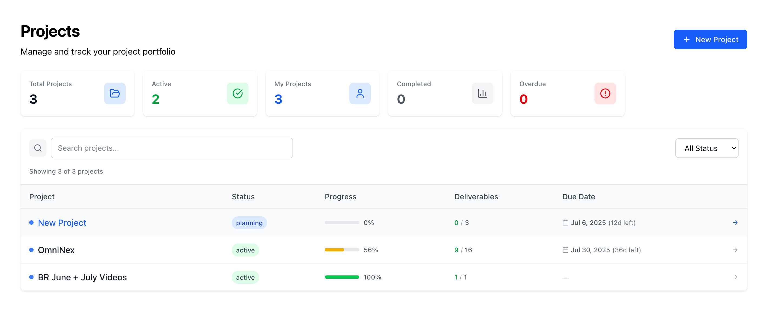Screen dimensions: 764x310
Task: Click the search magnifier icon
Action: [x=38, y=148]
